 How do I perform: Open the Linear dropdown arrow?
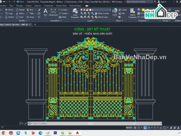pos(68,10)
